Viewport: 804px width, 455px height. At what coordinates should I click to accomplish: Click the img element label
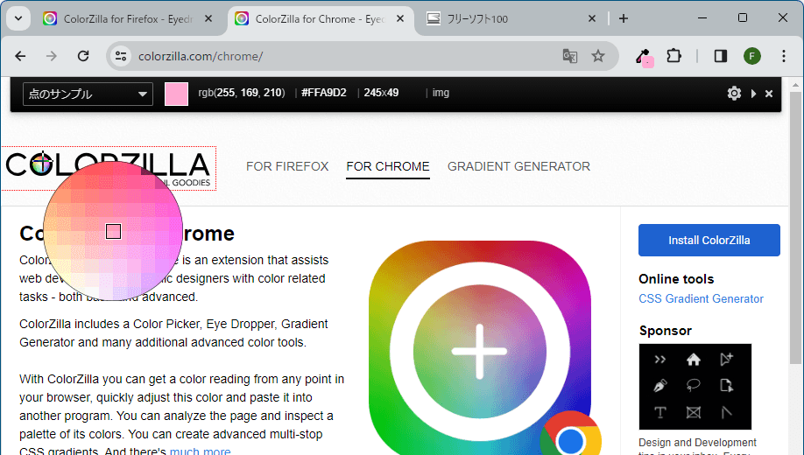tap(441, 93)
